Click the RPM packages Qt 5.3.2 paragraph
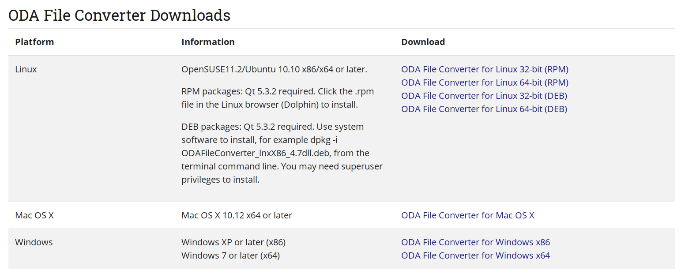Screen dimensions: 681x274 [x=278, y=98]
